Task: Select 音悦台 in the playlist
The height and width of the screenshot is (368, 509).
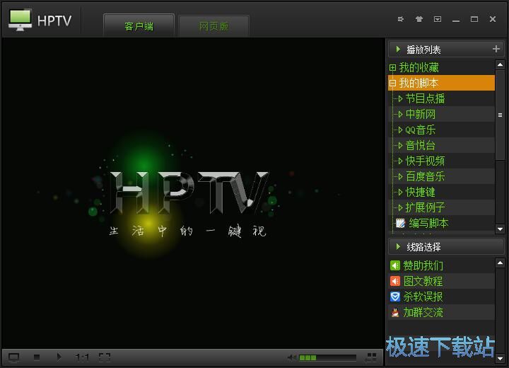Action: point(421,145)
